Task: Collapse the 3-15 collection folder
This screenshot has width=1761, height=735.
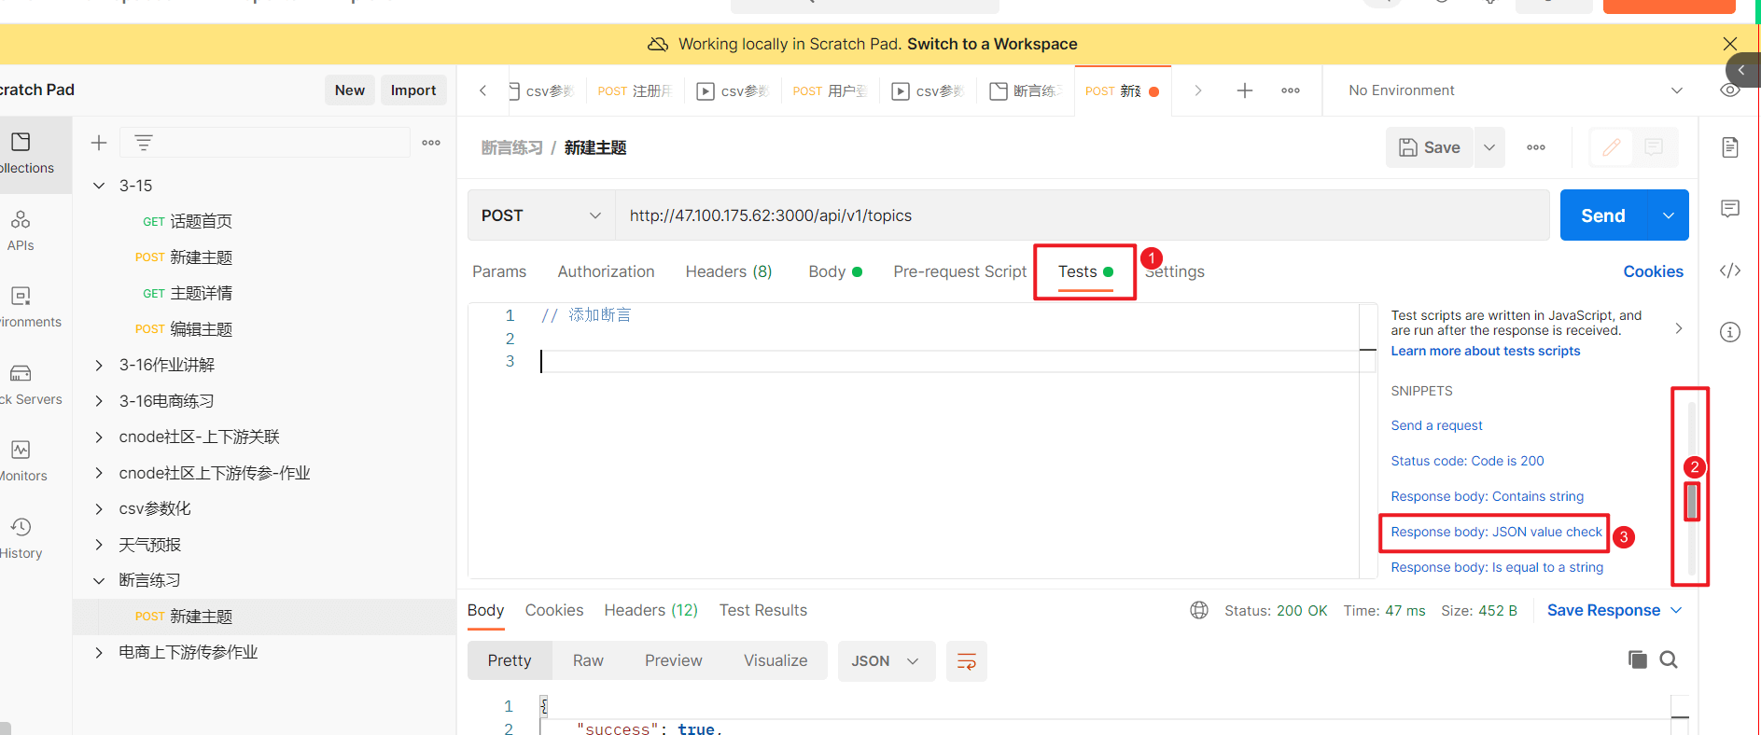Action: click(99, 186)
